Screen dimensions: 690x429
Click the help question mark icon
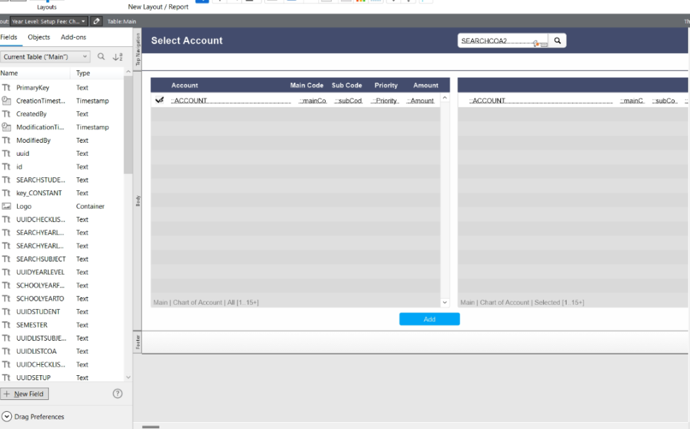coord(117,393)
